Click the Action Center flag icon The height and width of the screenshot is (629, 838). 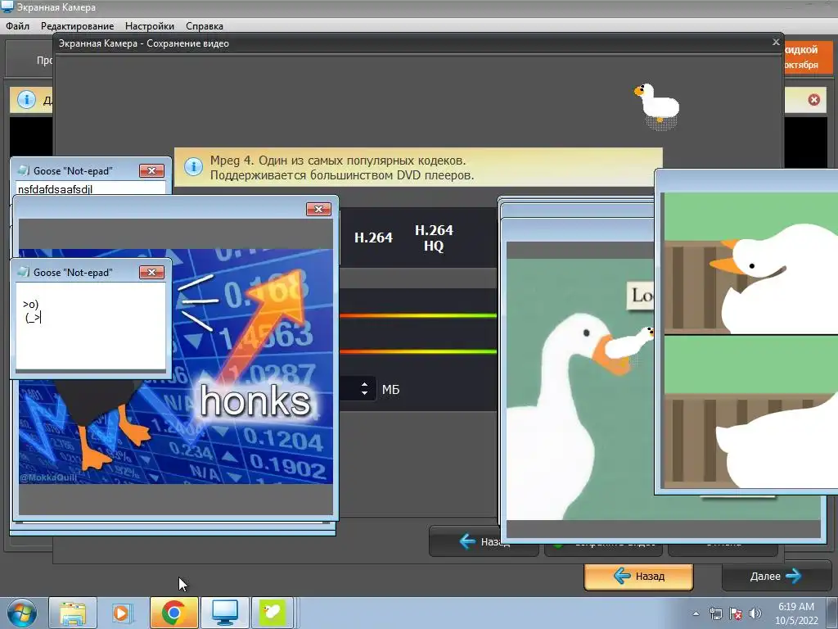(x=736, y=613)
